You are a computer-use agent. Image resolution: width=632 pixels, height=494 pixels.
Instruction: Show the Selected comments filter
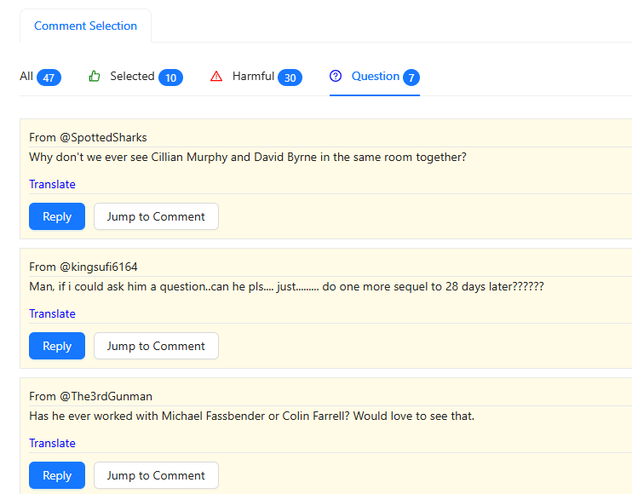coord(132,77)
